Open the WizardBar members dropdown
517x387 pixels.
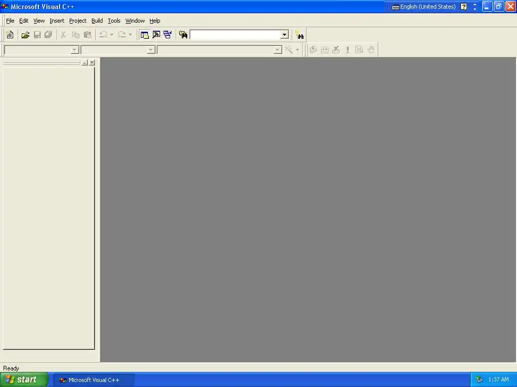tap(278, 50)
